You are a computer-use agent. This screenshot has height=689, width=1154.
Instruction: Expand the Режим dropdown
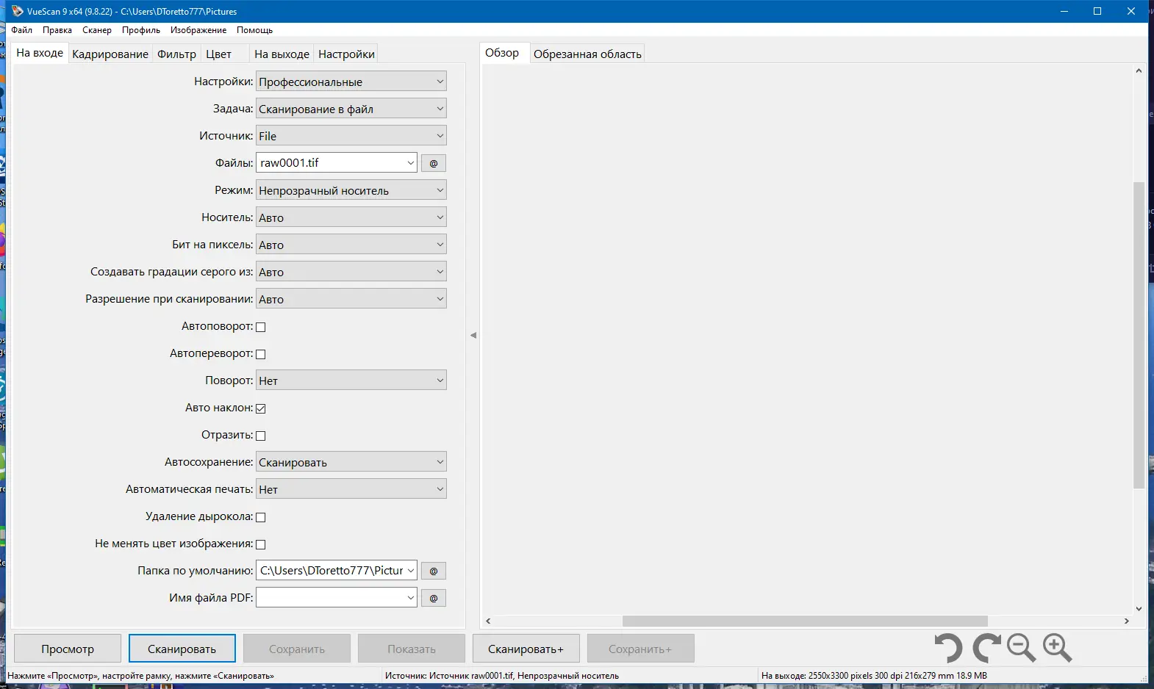click(x=351, y=190)
